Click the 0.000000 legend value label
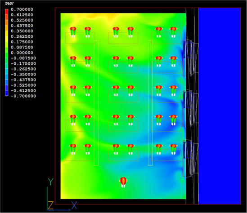Viewport: 247px width, 213px height. pos(22,53)
